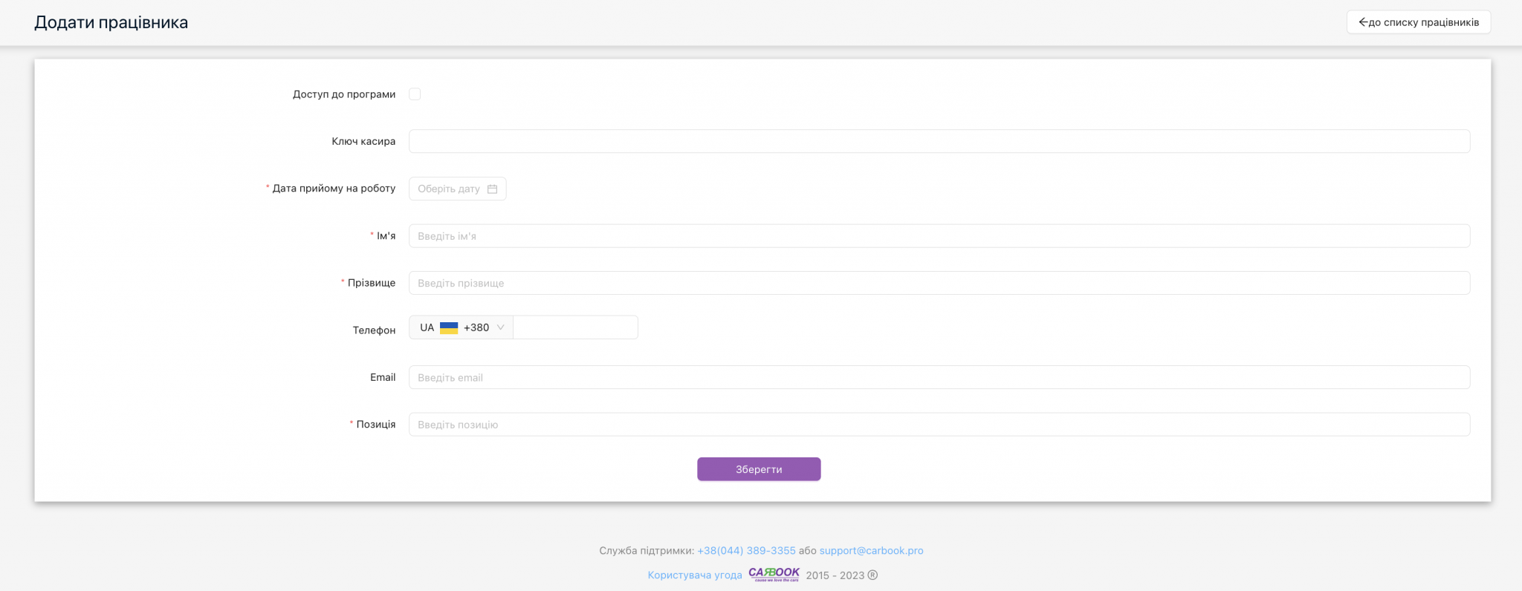Open the 'Користувача угода' link

coord(694,575)
